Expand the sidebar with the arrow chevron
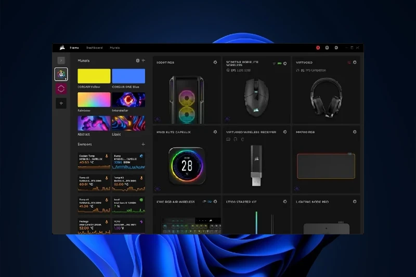Screen dimensions: 416x277 click(x=61, y=60)
